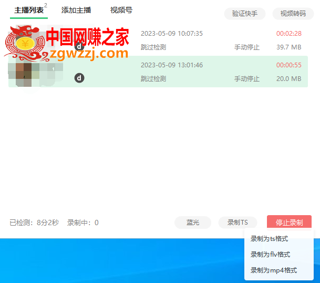Click 跳过检测 in the 10:07:35 row

click(x=153, y=47)
